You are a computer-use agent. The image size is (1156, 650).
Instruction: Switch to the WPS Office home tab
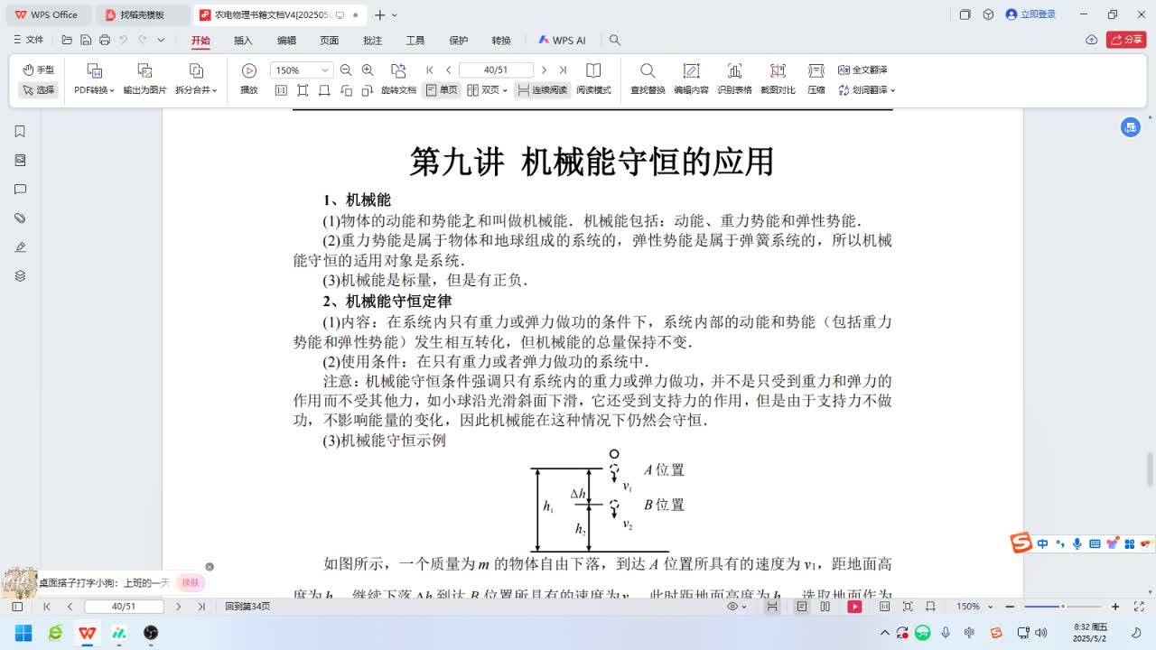(46, 14)
